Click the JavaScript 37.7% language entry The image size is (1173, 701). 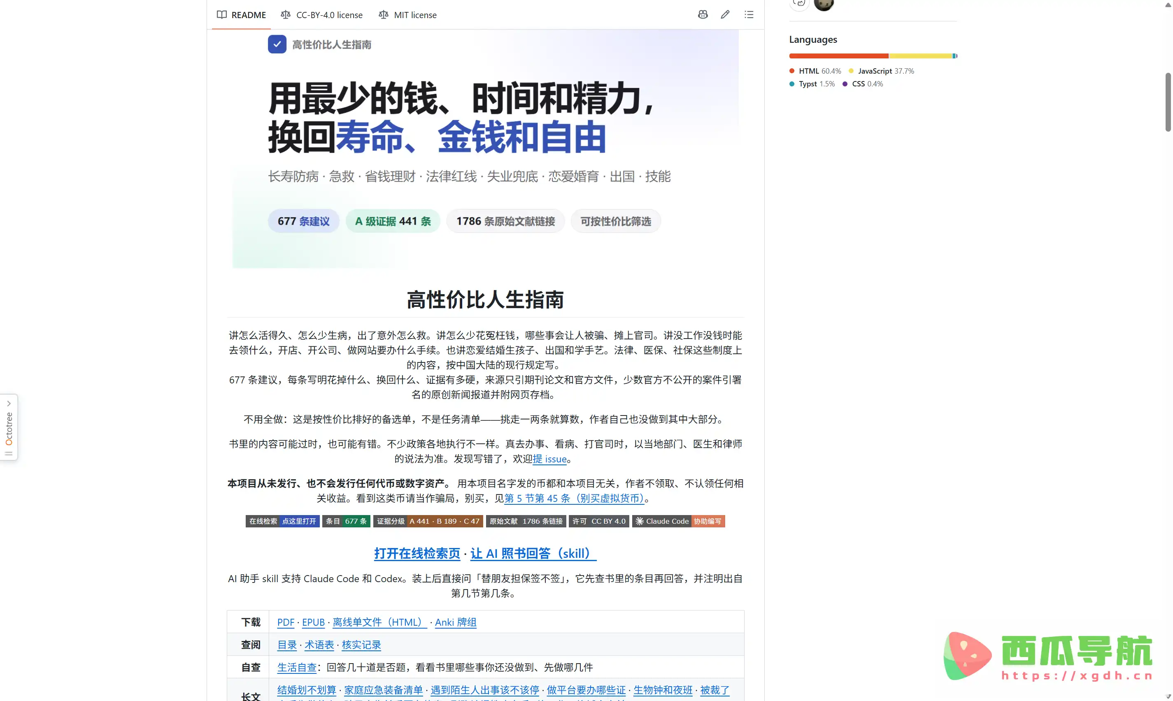tap(882, 71)
